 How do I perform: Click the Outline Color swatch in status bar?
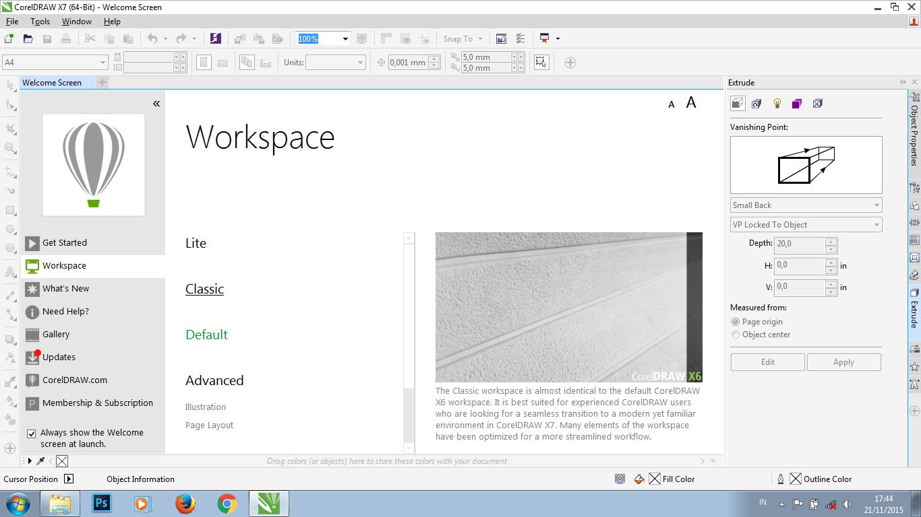click(796, 479)
